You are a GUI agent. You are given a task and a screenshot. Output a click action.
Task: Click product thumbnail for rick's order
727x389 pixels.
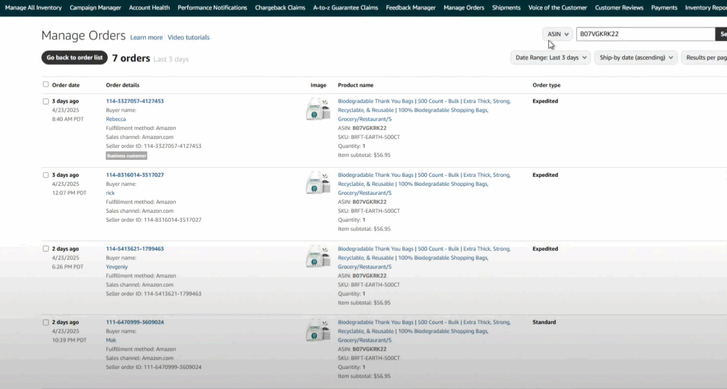(318, 183)
